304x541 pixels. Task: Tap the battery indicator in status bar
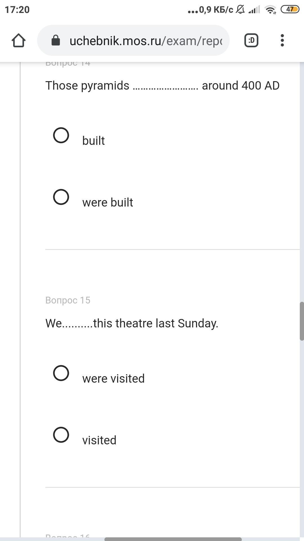coord(290,10)
